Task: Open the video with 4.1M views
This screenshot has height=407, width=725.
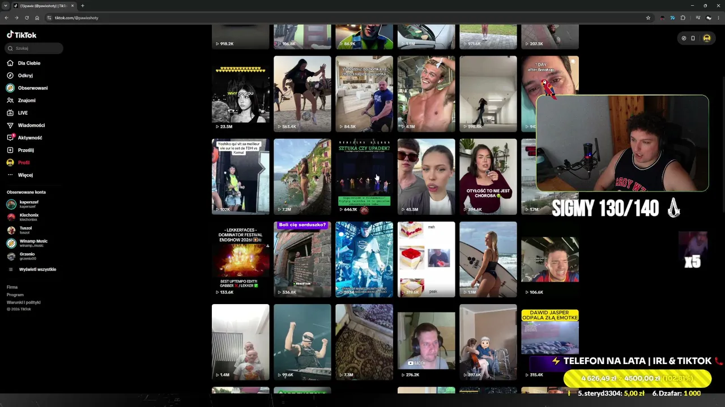Action: [426, 94]
